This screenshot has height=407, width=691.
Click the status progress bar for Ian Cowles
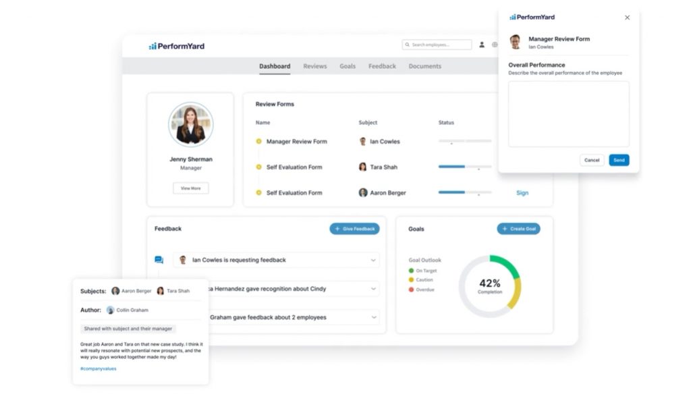[465, 141]
